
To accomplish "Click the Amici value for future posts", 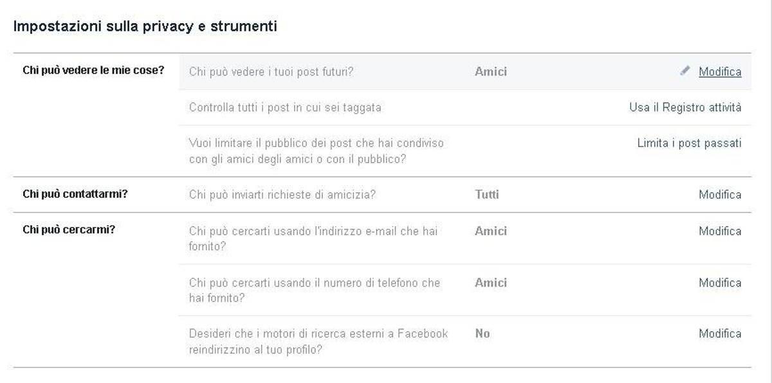I will [x=491, y=72].
